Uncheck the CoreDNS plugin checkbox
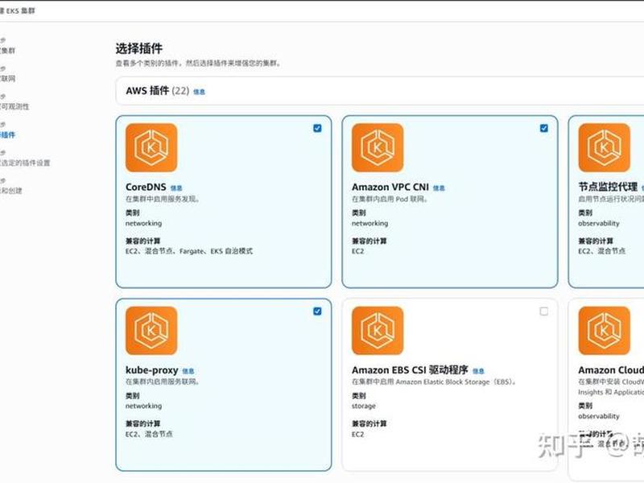Viewport: 644px width, 483px height. point(317,128)
